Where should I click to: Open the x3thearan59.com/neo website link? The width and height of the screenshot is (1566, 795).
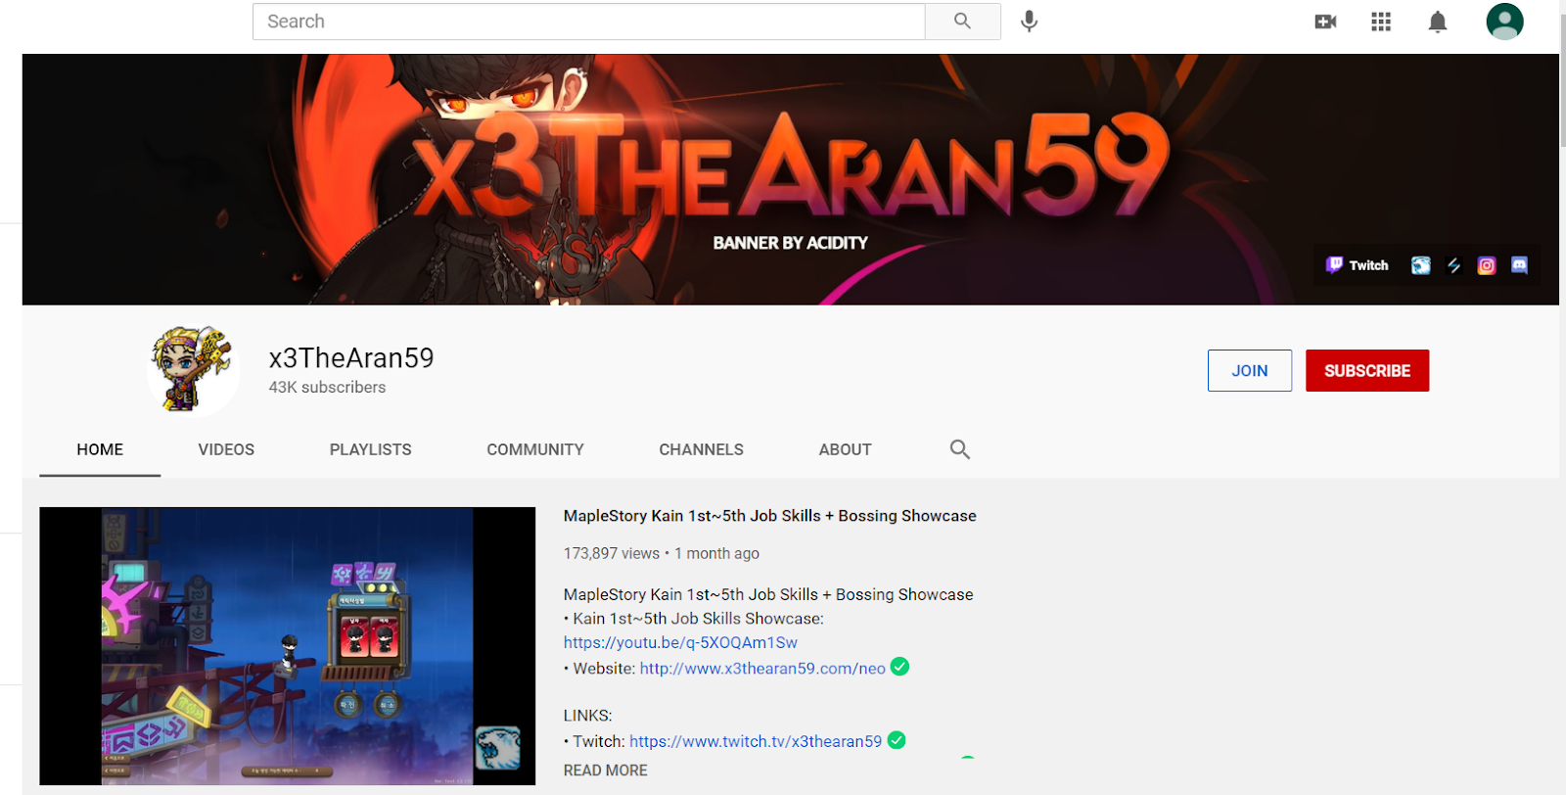pyautogui.click(x=762, y=669)
